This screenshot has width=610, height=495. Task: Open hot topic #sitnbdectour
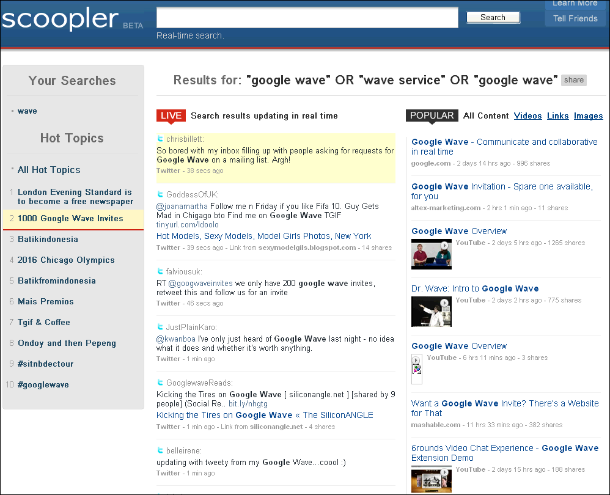click(45, 364)
